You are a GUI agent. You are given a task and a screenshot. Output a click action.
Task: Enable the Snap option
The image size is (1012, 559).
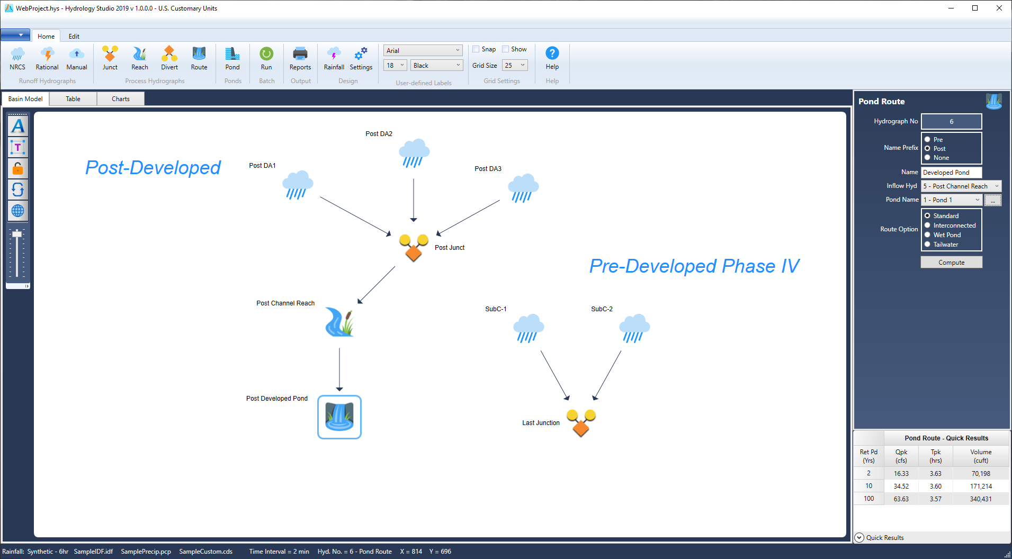476,49
